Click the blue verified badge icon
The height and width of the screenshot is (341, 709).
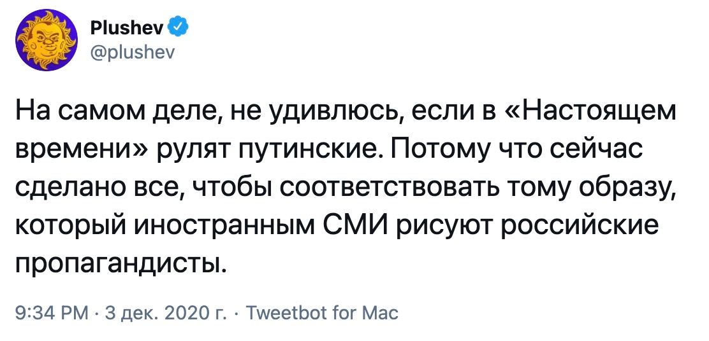(178, 27)
